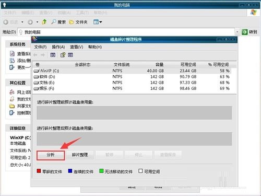Image resolution: width=261 pixels, height=196 pixels.
Task: Click the 转到 (Go) button in My Computer
Action: (250, 32)
